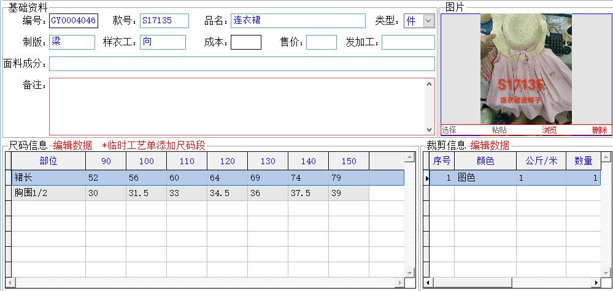The image size is (613, 291).
Task: Click the 备注 scrollbar down arrow
Action: pos(430,129)
